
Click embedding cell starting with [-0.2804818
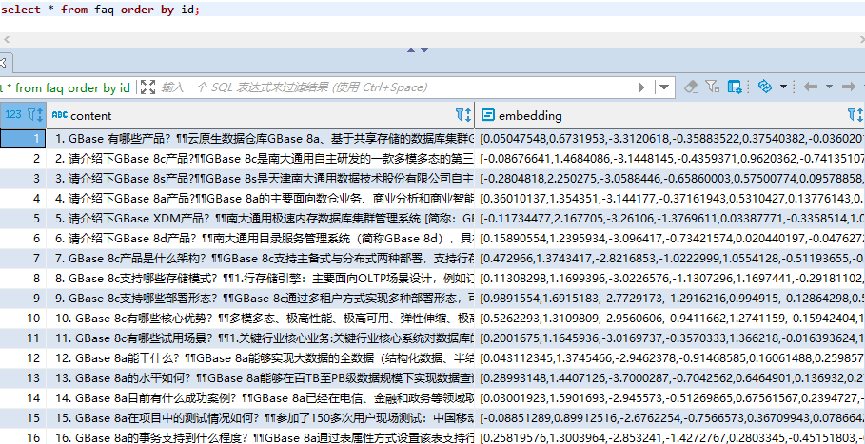coord(670,179)
